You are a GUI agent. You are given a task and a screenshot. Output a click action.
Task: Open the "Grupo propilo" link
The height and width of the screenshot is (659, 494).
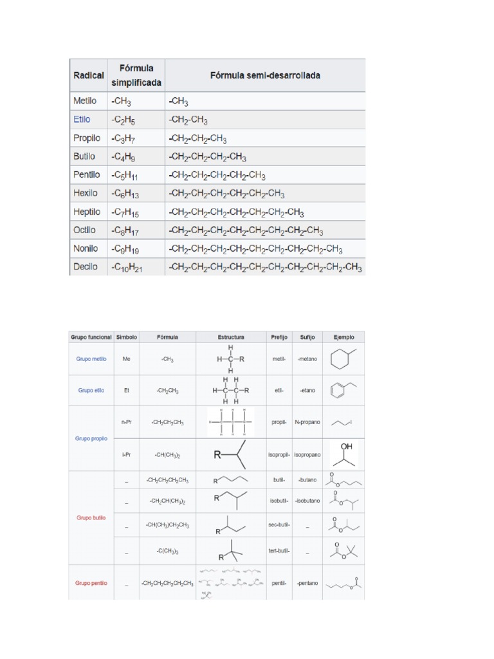91,438
